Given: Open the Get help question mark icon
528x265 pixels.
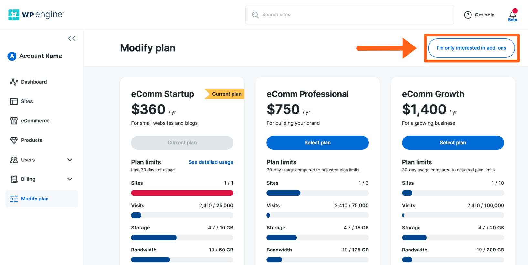Looking at the screenshot, I should [468, 15].
